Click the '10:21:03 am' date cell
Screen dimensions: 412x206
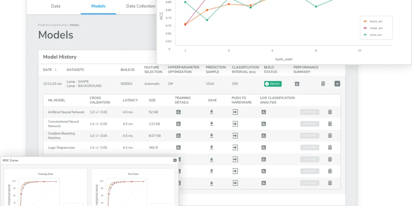[x=52, y=84]
